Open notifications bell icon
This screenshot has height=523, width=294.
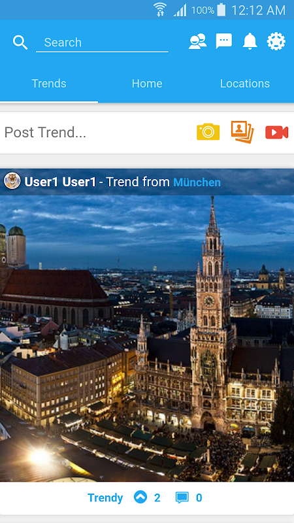250,42
